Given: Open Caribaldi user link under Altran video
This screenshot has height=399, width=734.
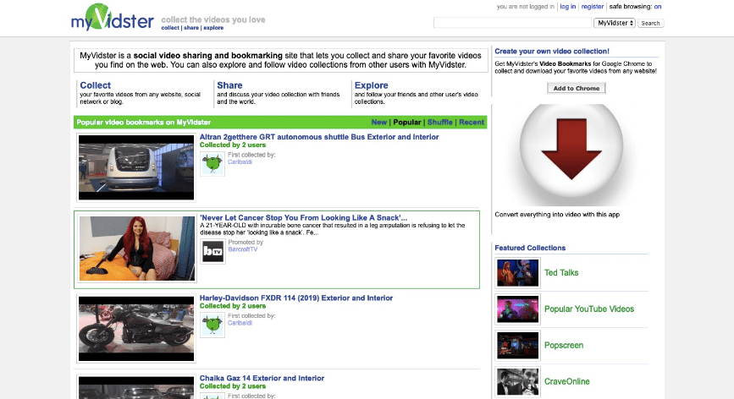Looking at the screenshot, I should point(240,161).
